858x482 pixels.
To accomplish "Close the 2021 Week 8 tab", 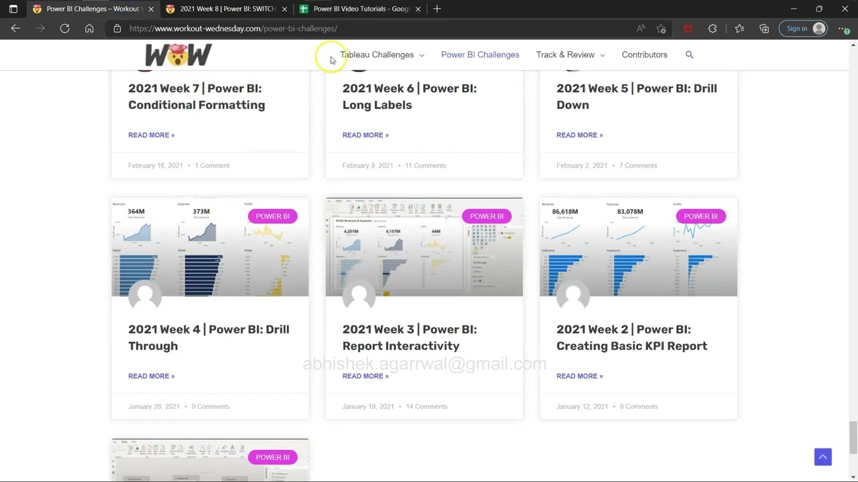I will pos(285,9).
